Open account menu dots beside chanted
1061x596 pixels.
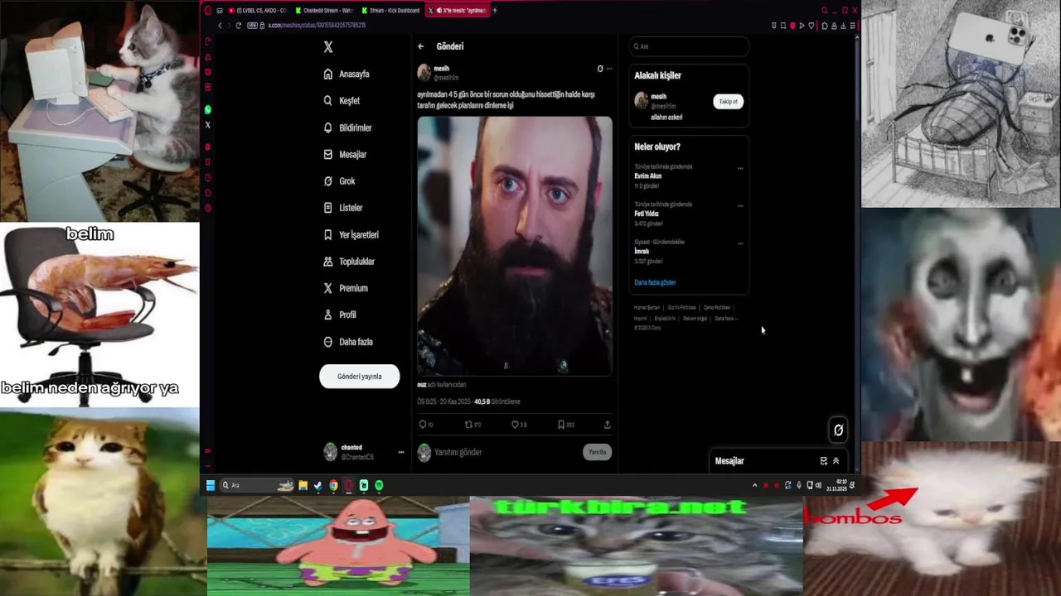pos(401,452)
